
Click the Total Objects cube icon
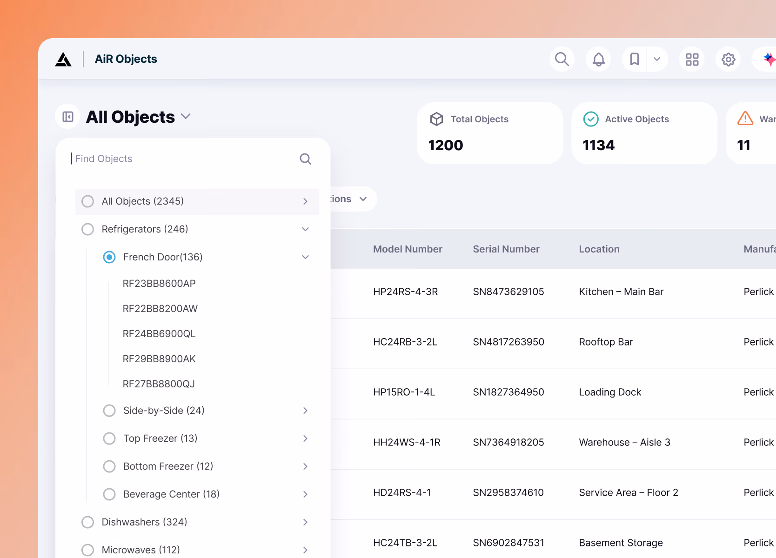click(x=436, y=119)
